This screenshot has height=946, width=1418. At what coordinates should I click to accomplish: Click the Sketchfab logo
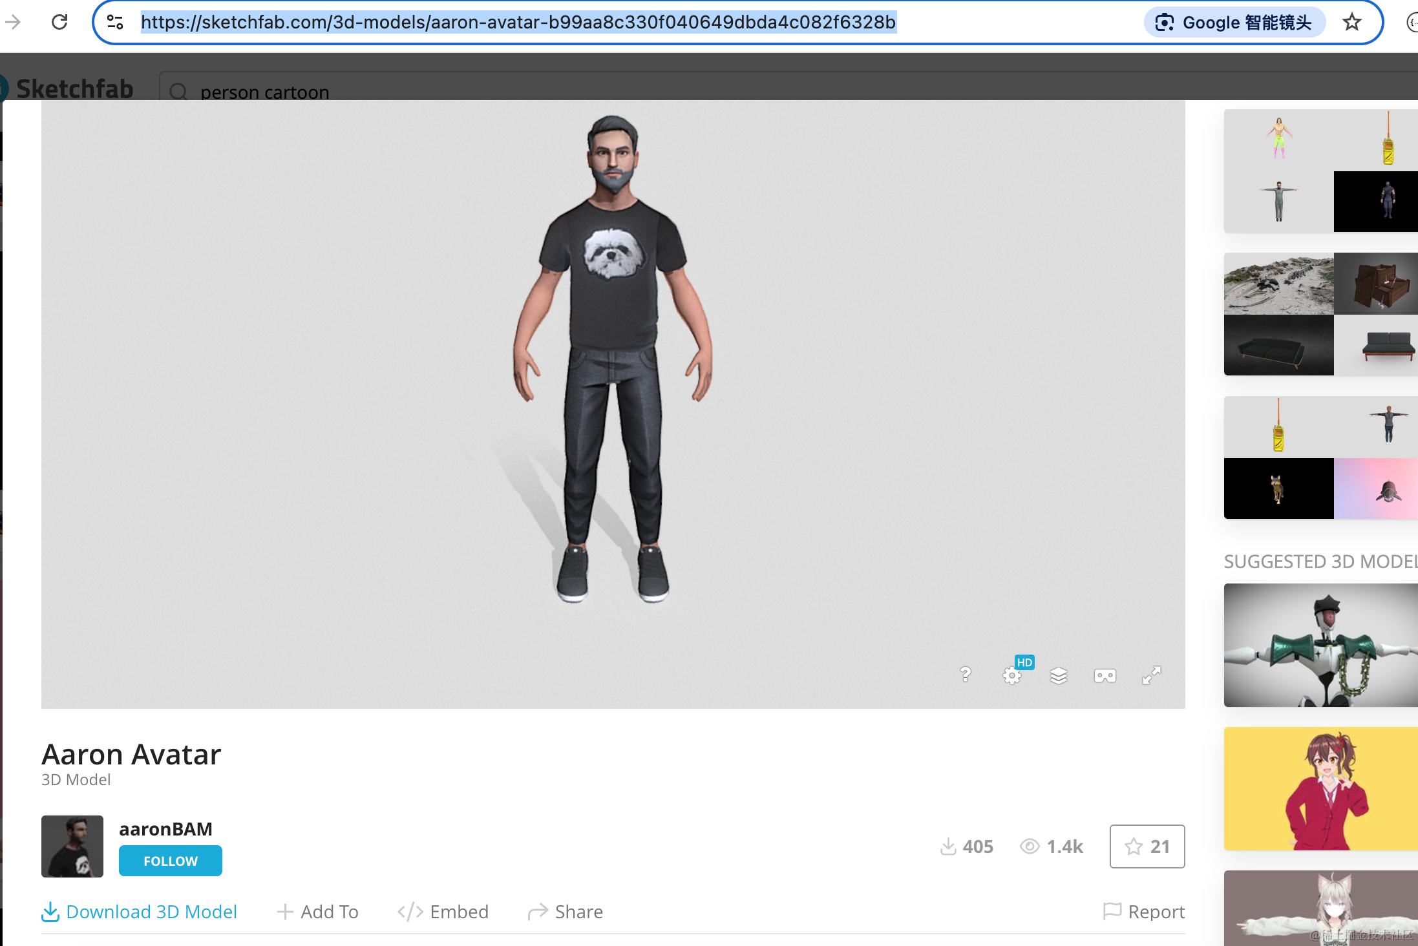pos(68,89)
